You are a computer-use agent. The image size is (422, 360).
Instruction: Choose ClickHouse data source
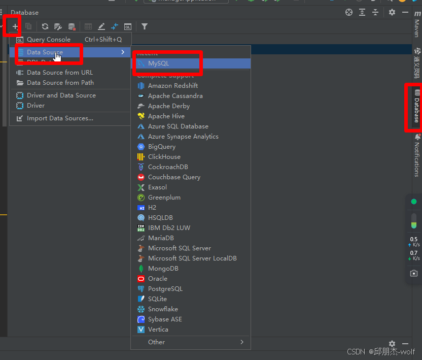[191, 157]
